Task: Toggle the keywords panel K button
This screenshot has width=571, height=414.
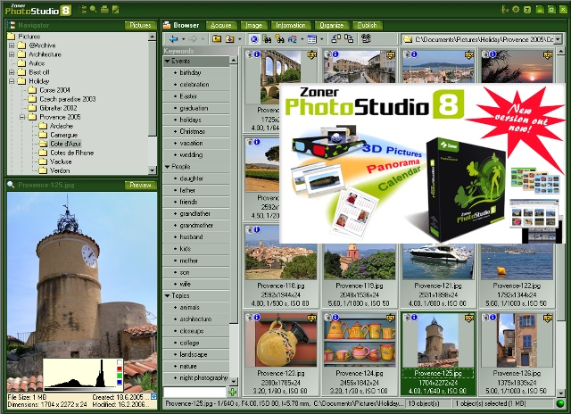Action: tap(254, 39)
